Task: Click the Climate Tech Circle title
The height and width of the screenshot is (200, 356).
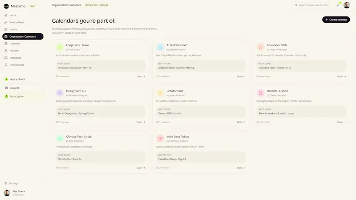Action: point(79,136)
